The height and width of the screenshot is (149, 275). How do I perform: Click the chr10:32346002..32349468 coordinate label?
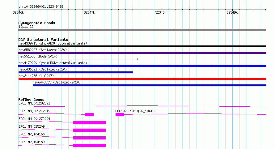[x=41, y=6]
